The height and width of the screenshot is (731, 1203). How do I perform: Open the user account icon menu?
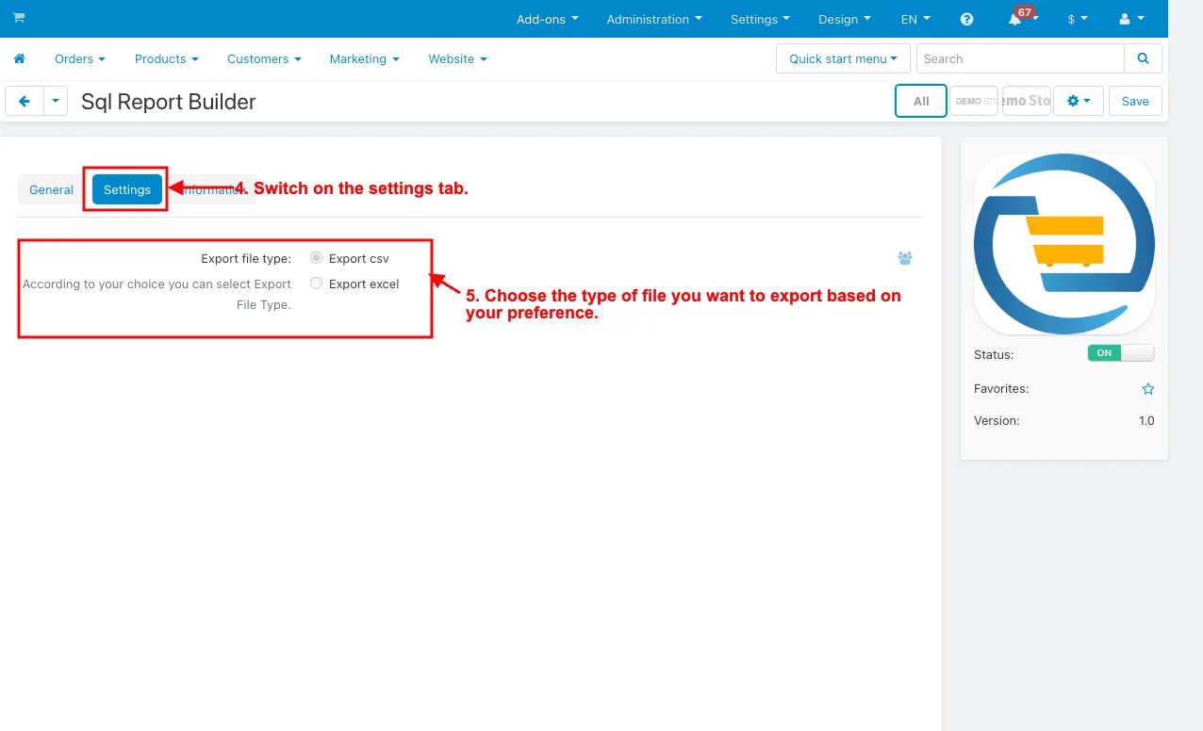tap(1131, 19)
